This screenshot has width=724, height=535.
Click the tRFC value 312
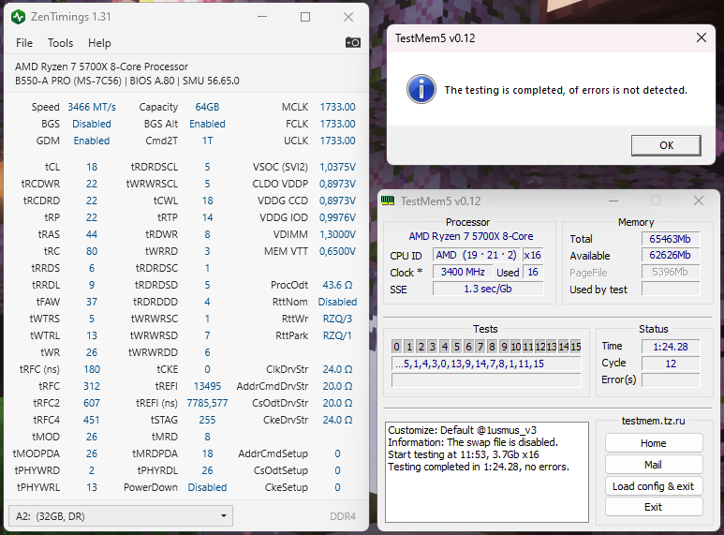click(x=92, y=386)
